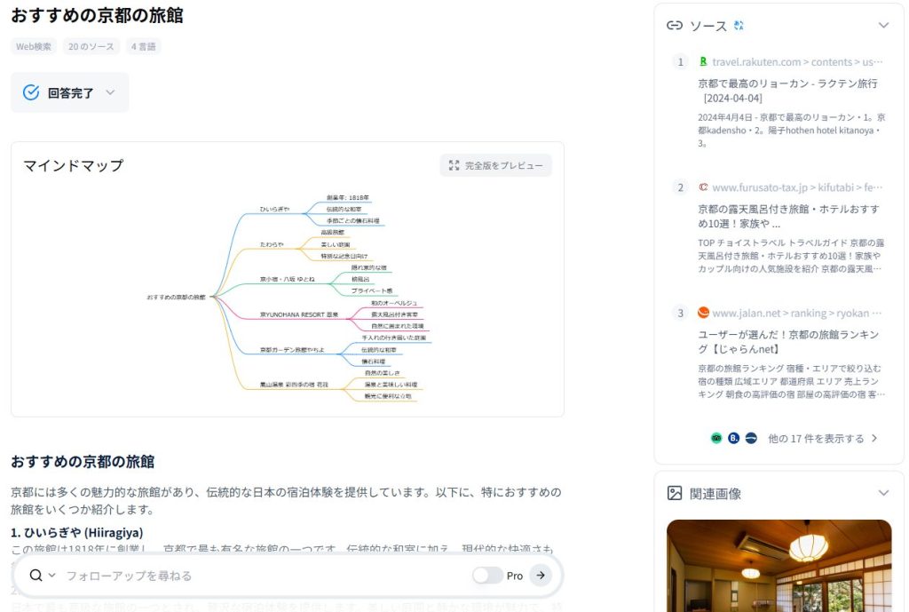
Task: Click the Rakuten Travel favicon in source 1
Action: 703,62
